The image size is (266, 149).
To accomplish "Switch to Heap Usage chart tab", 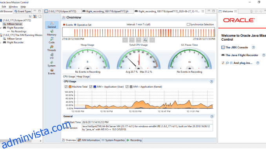I will (x=83, y=77).
